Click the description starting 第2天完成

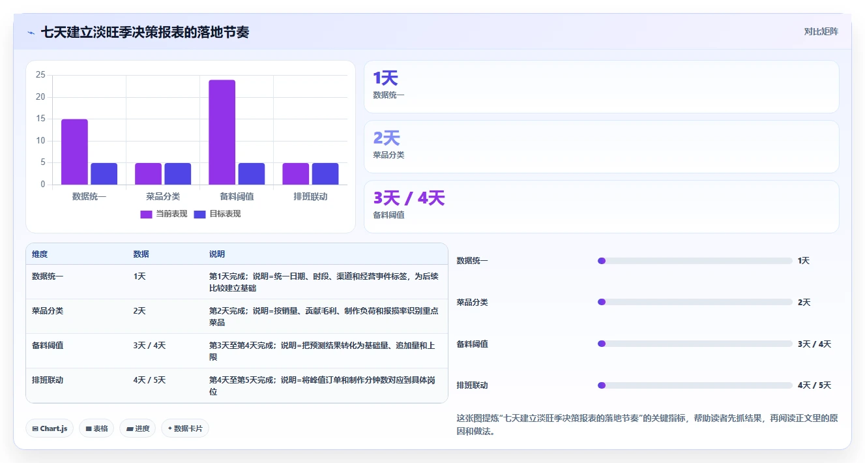tap(324, 316)
